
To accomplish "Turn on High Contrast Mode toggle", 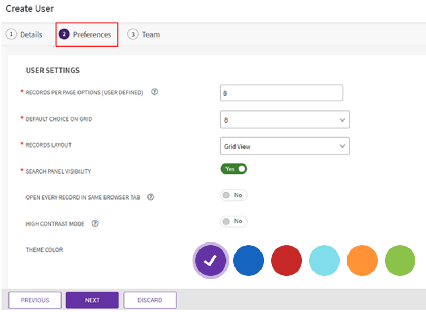I will [234, 221].
